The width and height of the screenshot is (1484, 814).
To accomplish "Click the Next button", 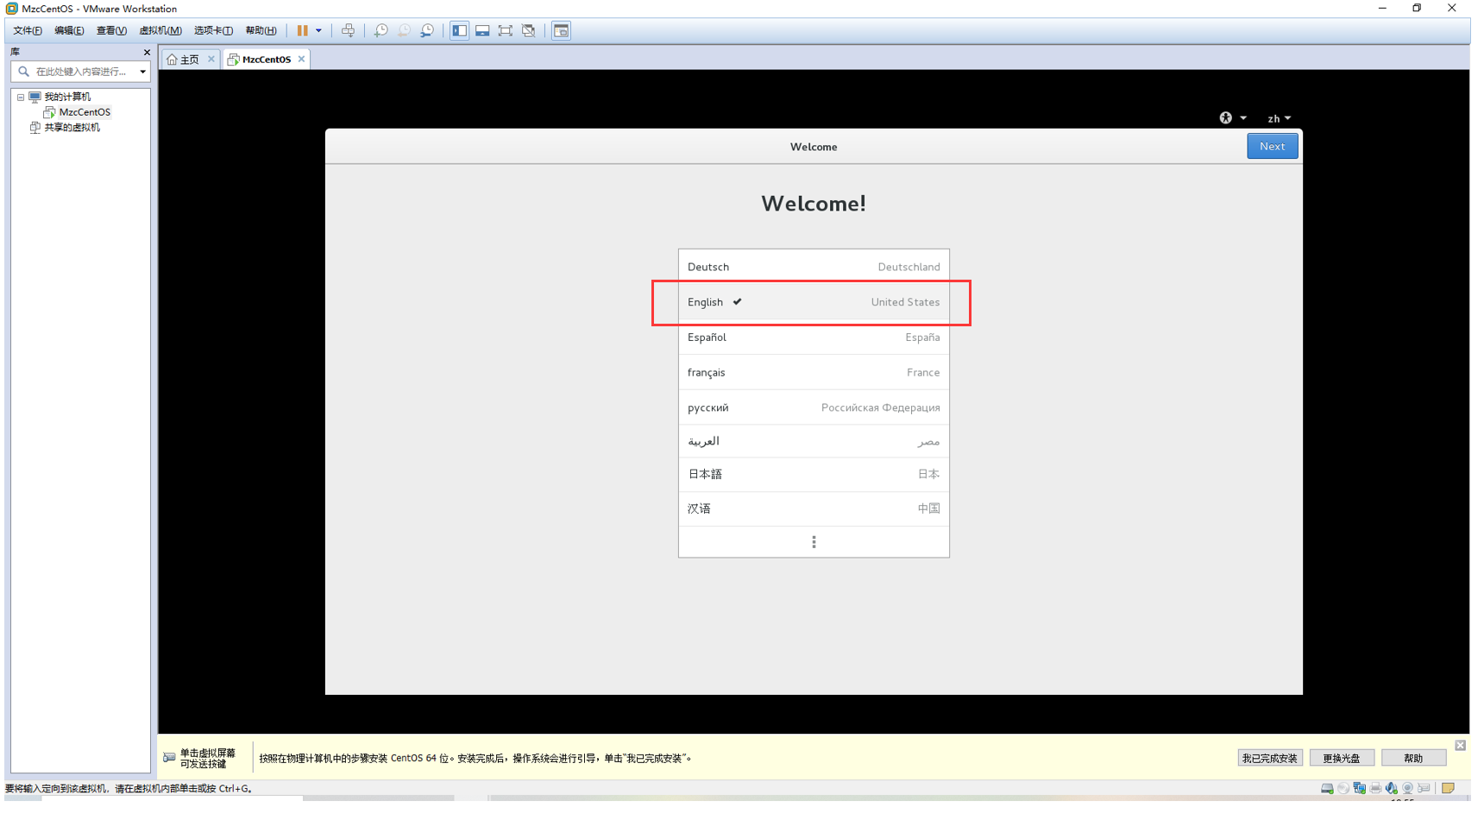I will point(1273,147).
